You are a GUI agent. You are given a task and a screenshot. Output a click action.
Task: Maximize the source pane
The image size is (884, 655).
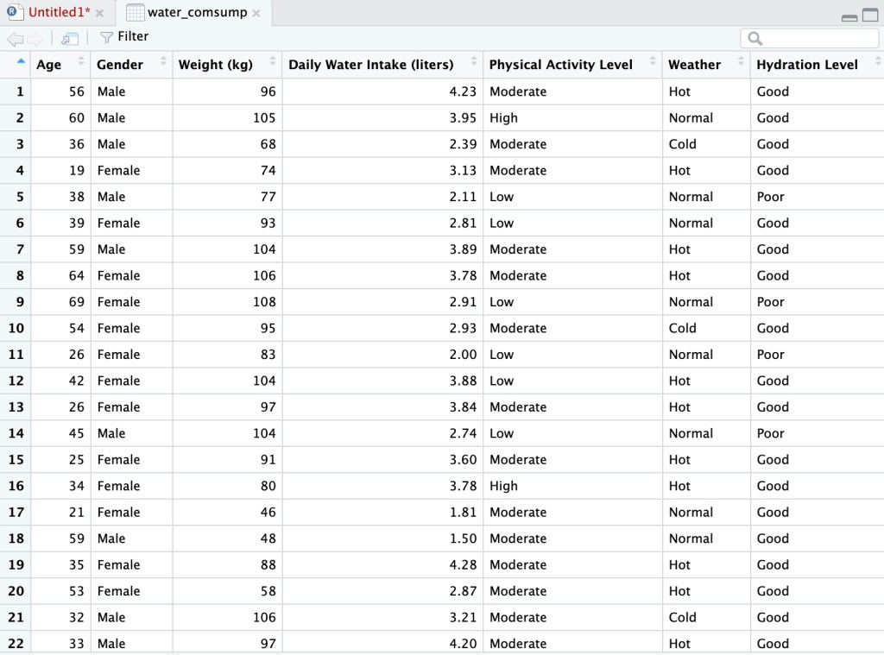(869, 16)
